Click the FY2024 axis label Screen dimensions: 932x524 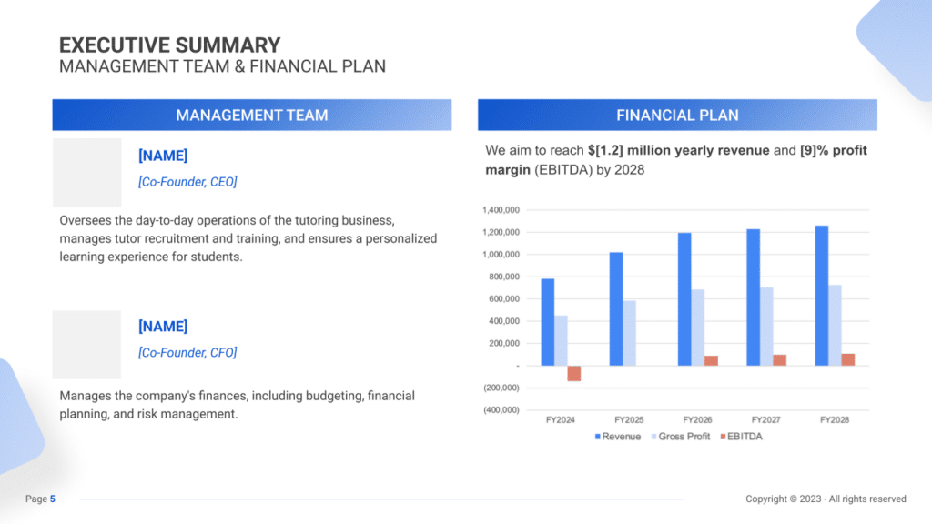561,420
